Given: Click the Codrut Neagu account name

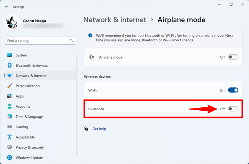Looking at the screenshot, I should (34, 21).
